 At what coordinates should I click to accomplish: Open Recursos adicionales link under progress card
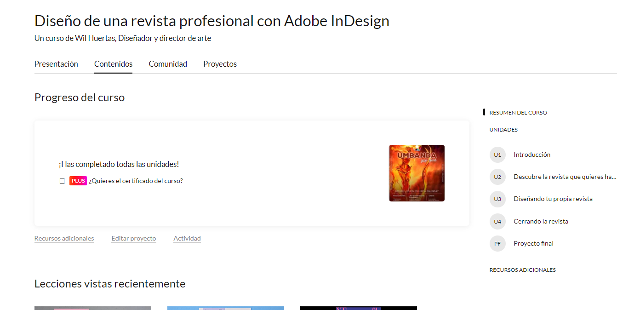coord(64,238)
